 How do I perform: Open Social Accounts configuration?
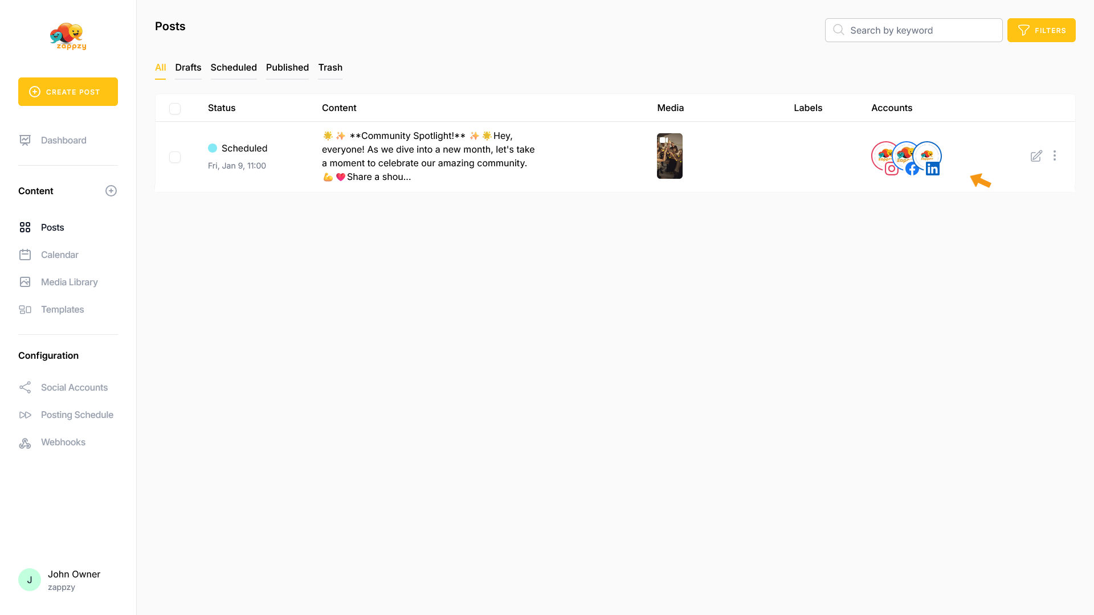pos(74,388)
